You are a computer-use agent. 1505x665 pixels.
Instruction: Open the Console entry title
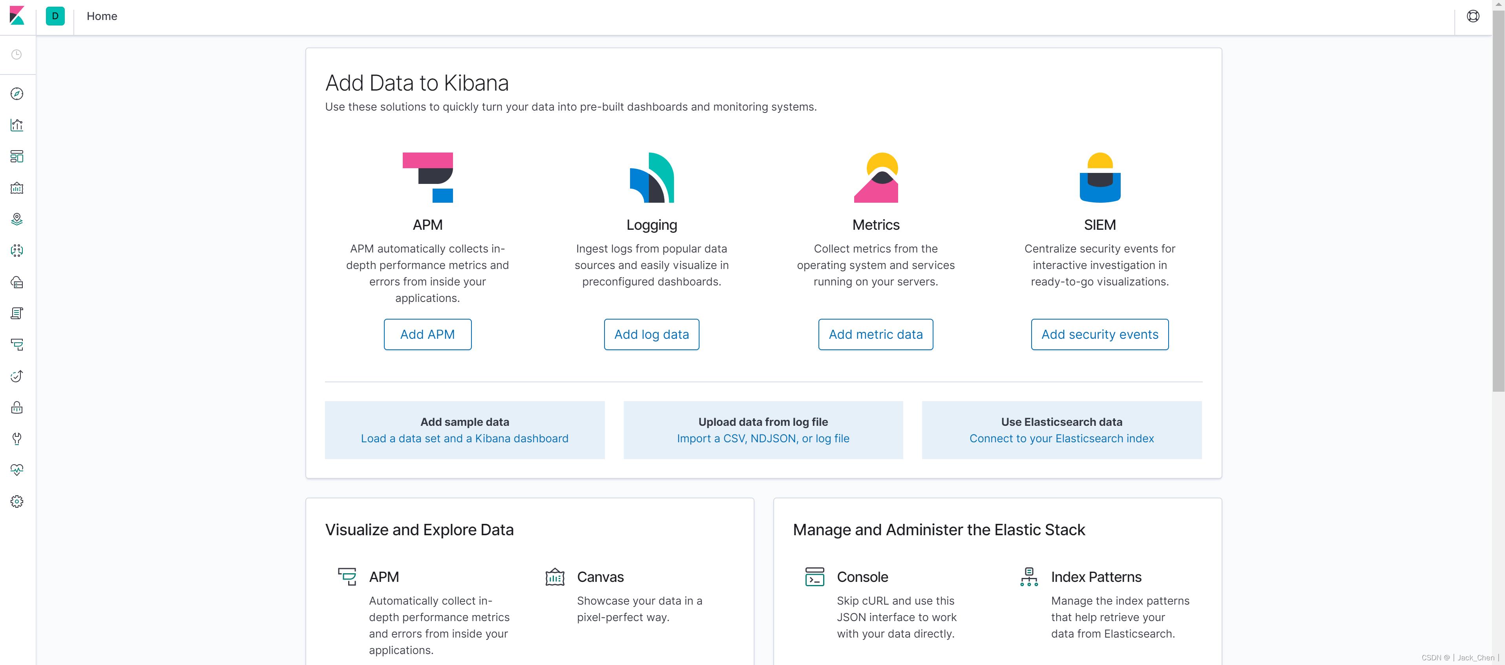tap(862, 577)
